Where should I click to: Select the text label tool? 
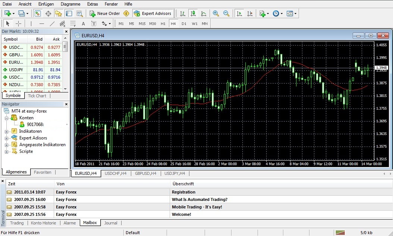pyautogui.click(x=94, y=23)
